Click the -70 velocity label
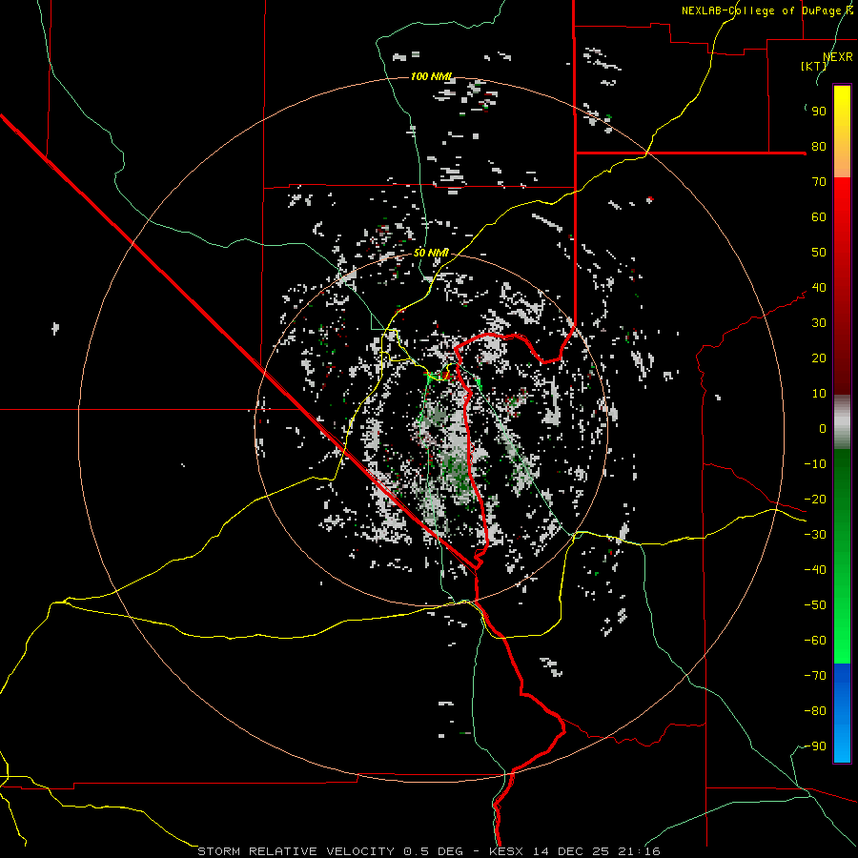Image resolution: width=858 pixels, height=858 pixels. pos(815,676)
